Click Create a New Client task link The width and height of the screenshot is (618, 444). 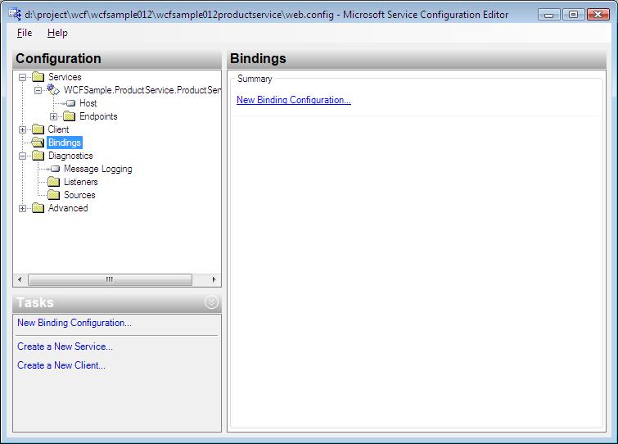pos(61,365)
